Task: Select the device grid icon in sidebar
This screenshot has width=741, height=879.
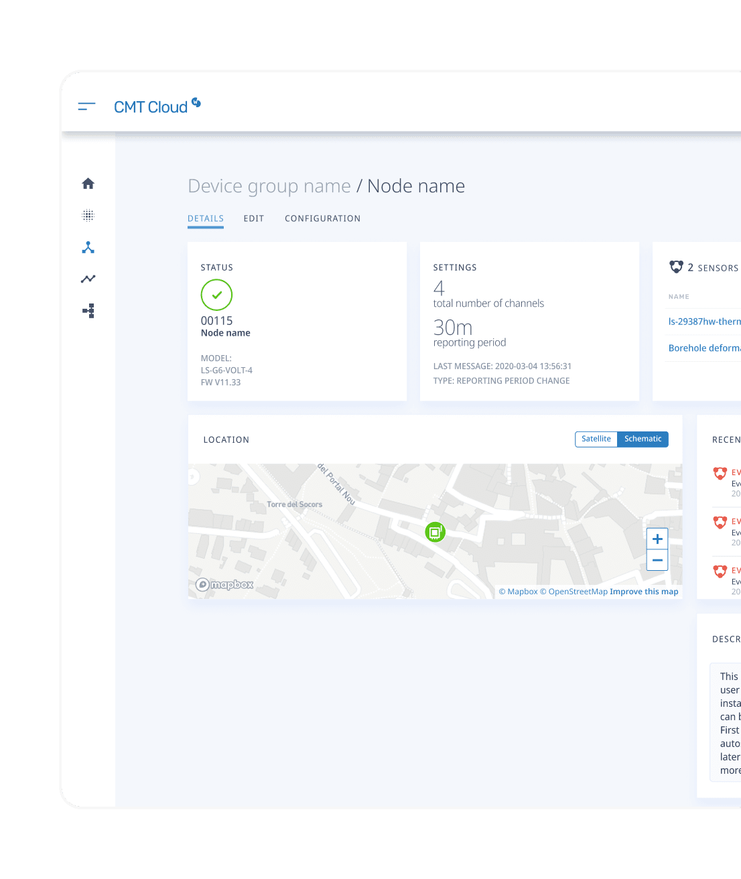Action: click(88, 215)
